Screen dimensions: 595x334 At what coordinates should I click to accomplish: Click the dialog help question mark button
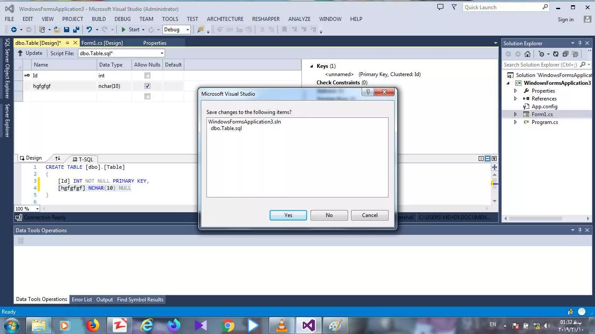368,92
